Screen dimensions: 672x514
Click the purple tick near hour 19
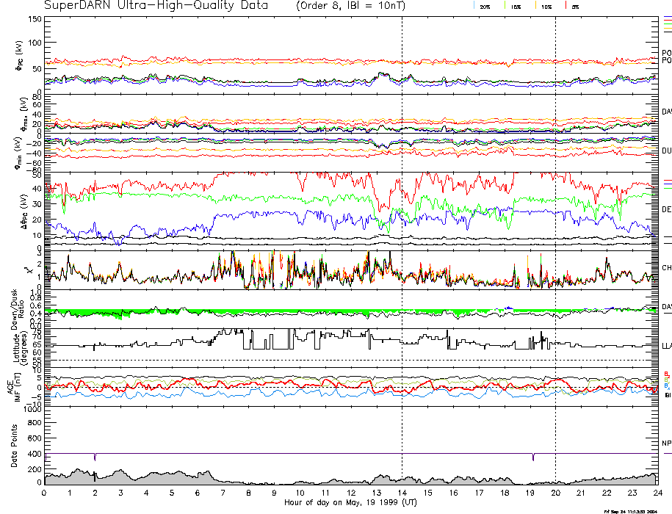tap(533, 457)
